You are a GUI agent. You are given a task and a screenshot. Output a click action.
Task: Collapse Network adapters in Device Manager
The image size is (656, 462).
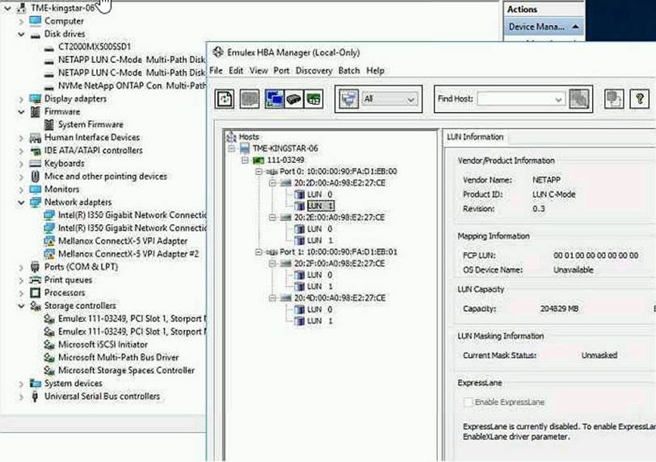[x=22, y=202]
